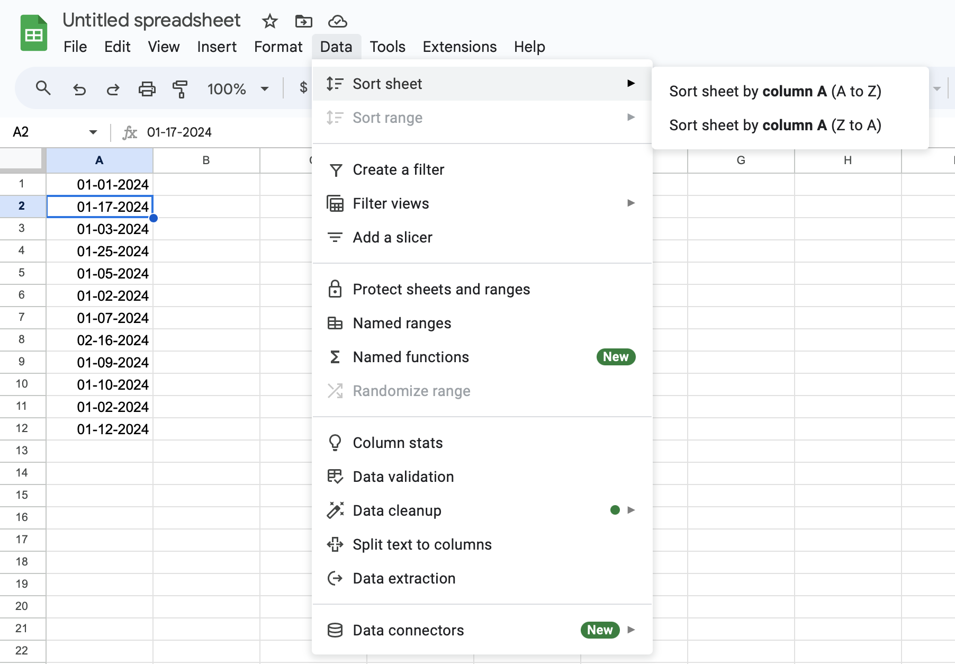Open the zoom 100% dropdown
The width and height of the screenshot is (955, 664).
(265, 88)
